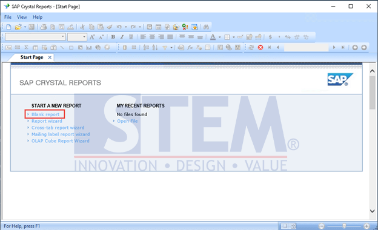Open the File menu
The image size is (378, 230).
(8, 17)
